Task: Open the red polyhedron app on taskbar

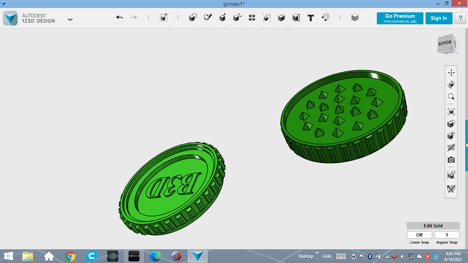Action: [x=176, y=256]
